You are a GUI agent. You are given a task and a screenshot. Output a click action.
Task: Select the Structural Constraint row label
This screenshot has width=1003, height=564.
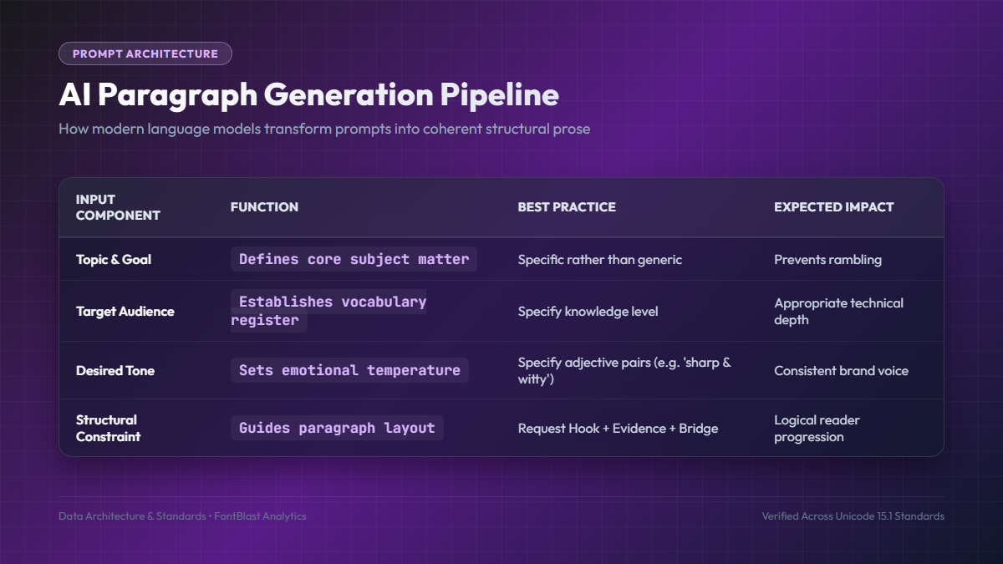(109, 429)
